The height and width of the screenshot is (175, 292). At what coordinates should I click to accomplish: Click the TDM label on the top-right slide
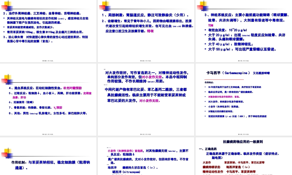pos(211,25)
